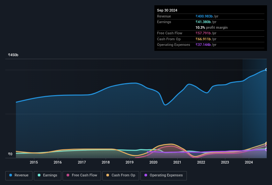272x185 pixels.
Task: Click the Earnings label in tooltip
Action: tap(164, 22)
